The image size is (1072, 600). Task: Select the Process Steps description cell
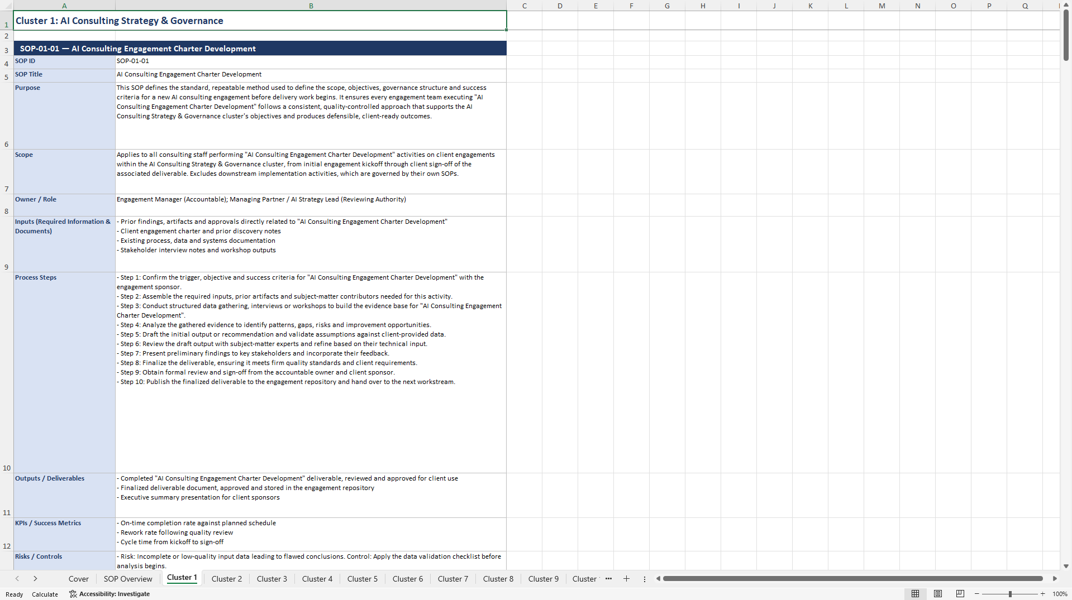311,372
